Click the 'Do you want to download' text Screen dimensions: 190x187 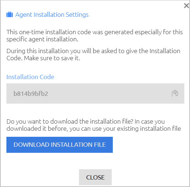pos(94,125)
